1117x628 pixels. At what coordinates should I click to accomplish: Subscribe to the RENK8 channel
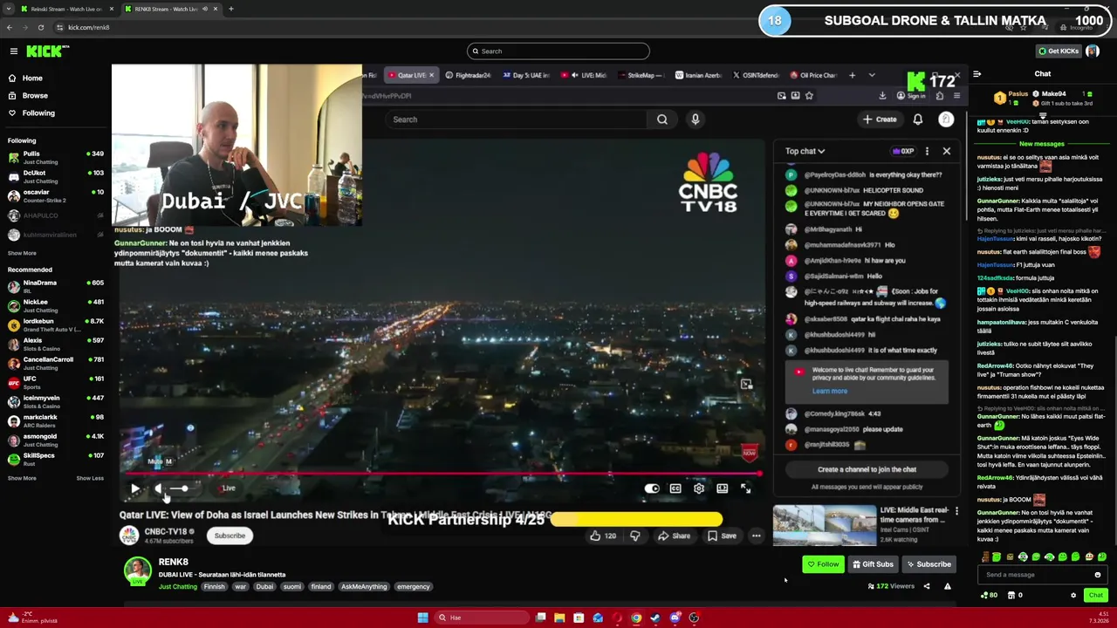click(x=929, y=564)
